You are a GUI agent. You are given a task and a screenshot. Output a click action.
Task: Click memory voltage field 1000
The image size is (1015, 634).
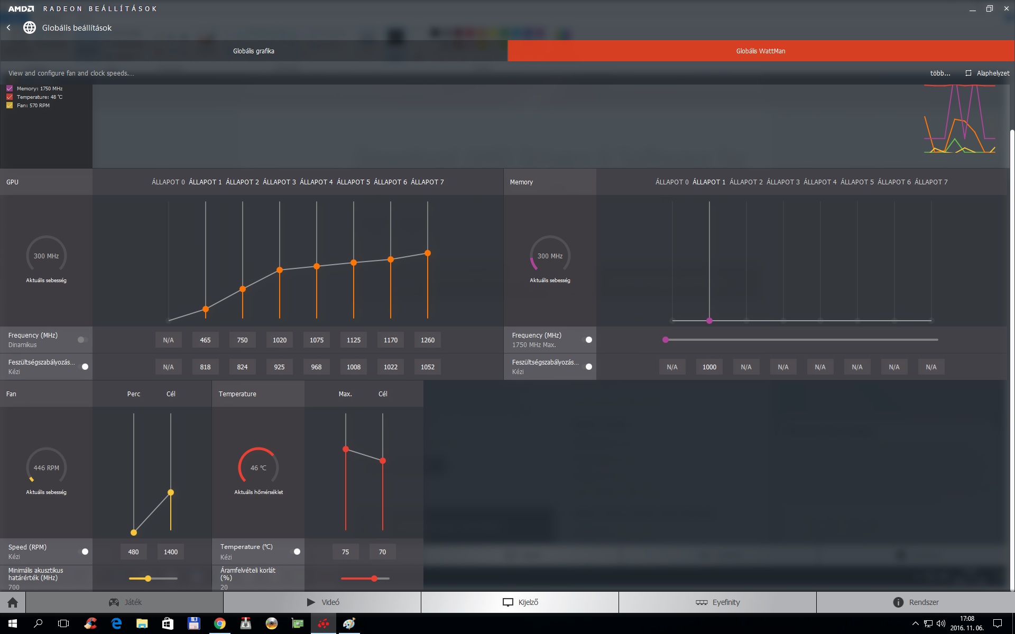click(x=709, y=367)
